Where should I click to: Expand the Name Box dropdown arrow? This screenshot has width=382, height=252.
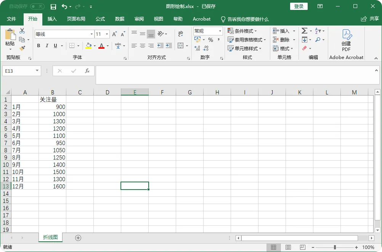[37, 71]
